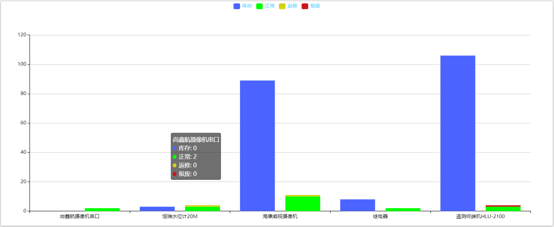Click the axis label 遥测终端机HLU-2100

[x=480, y=216]
